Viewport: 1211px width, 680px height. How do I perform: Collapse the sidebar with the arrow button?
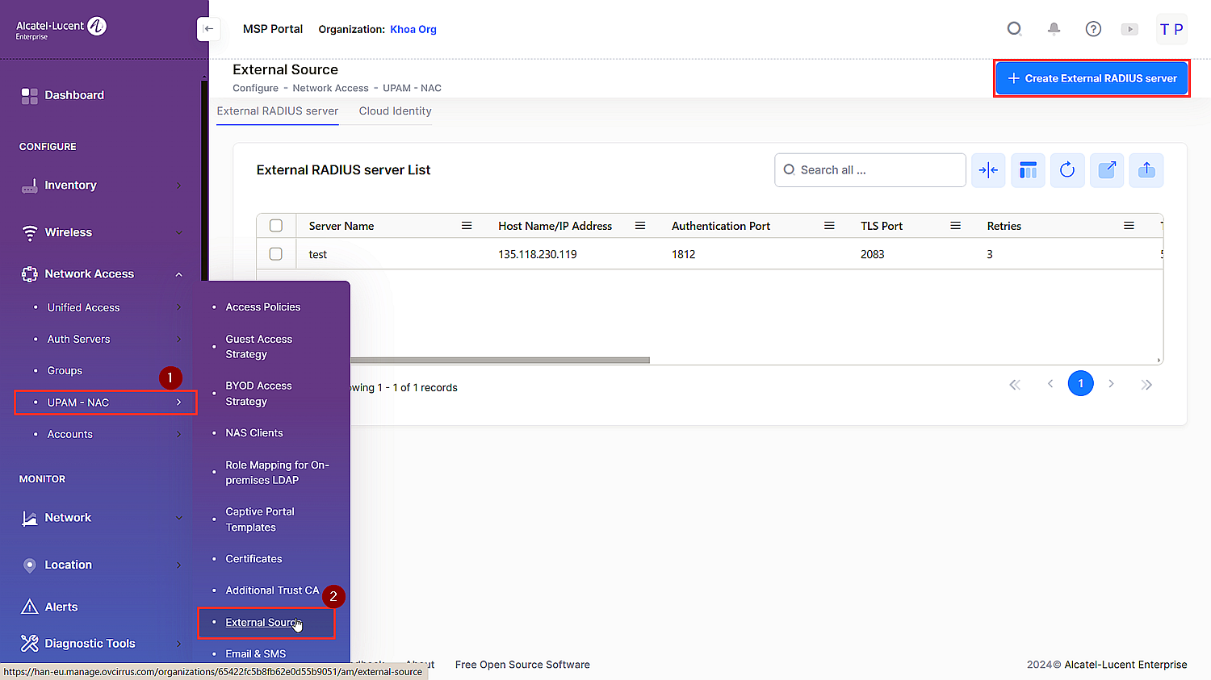[208, 29]
